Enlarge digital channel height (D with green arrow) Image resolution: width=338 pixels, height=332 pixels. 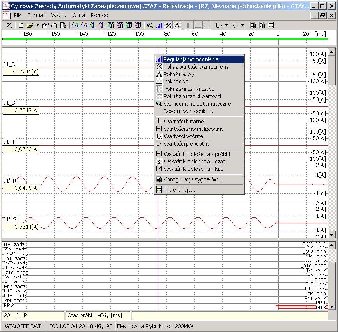click(129, 25)
